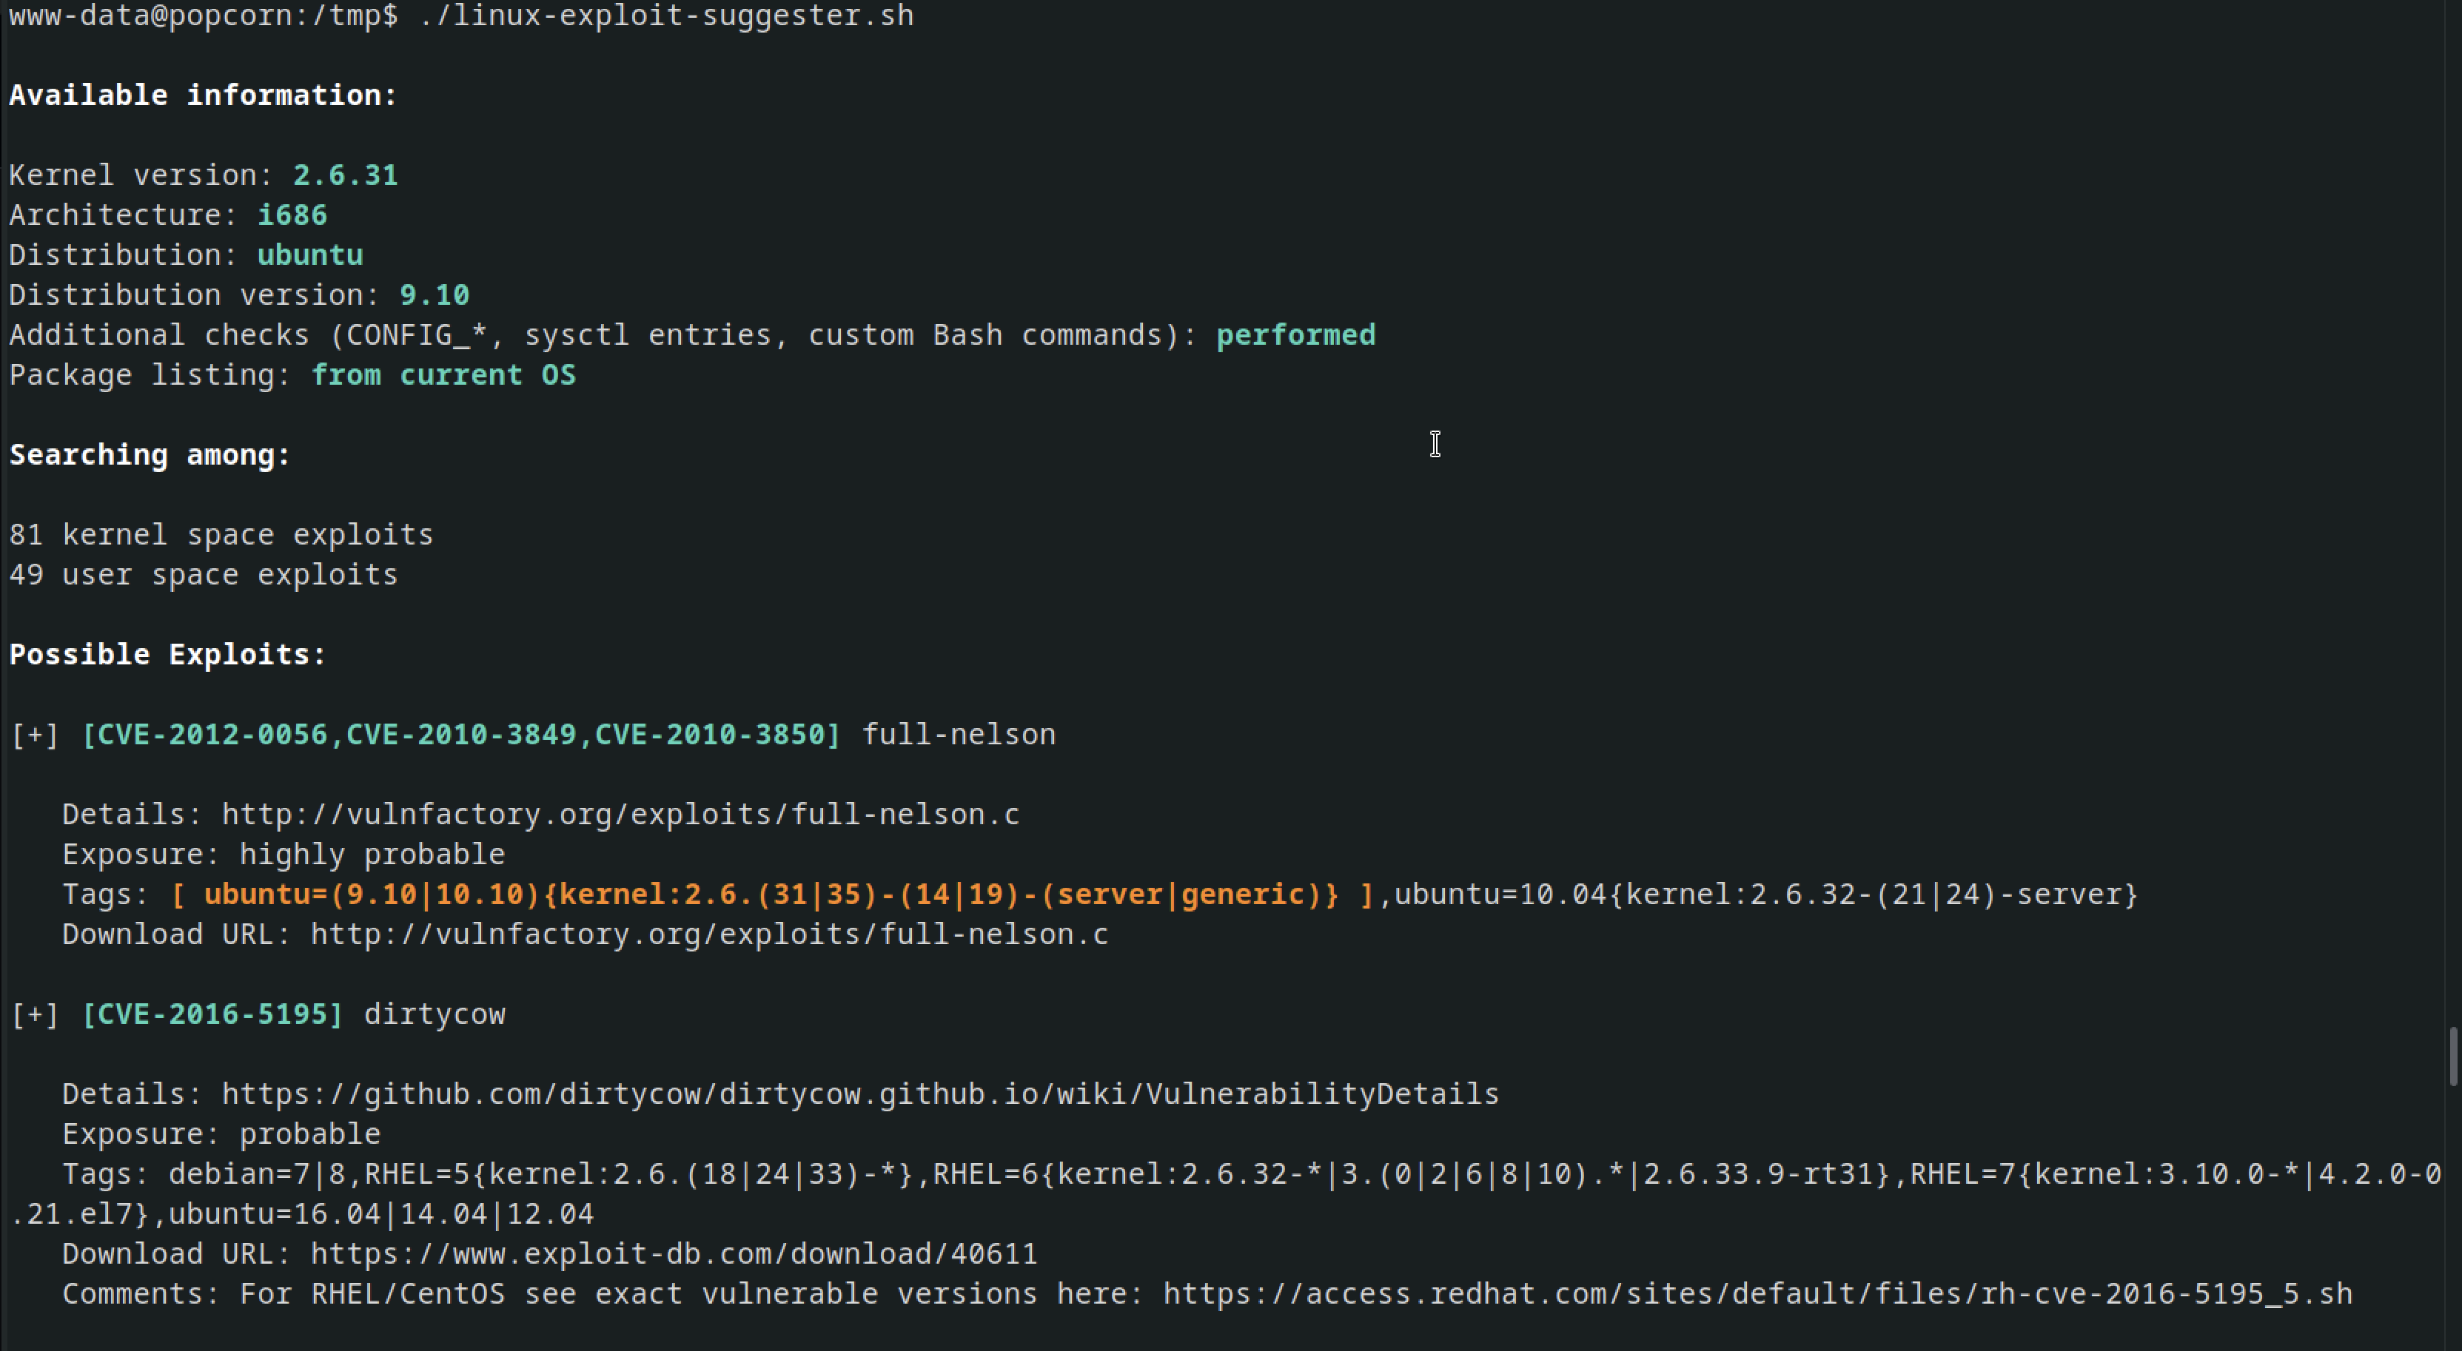Select architecture value i686
Image resolution: width=2462 pixels, height=1351 pixels.
(292, 215)
